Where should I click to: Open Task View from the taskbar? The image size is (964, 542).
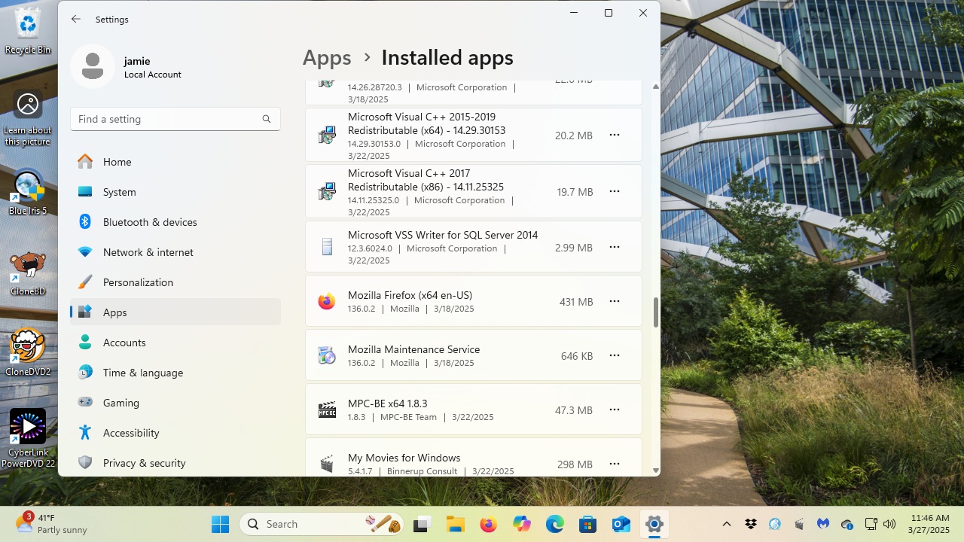pyautogui.click(x=422, y=524)
